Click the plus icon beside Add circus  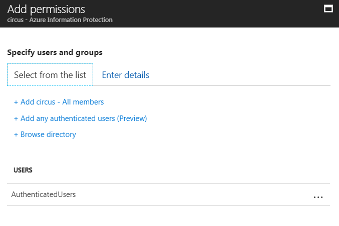16,102
